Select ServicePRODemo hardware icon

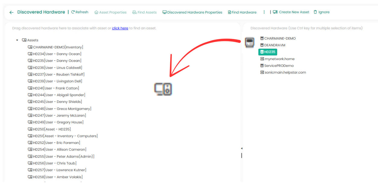pos(262,66)
